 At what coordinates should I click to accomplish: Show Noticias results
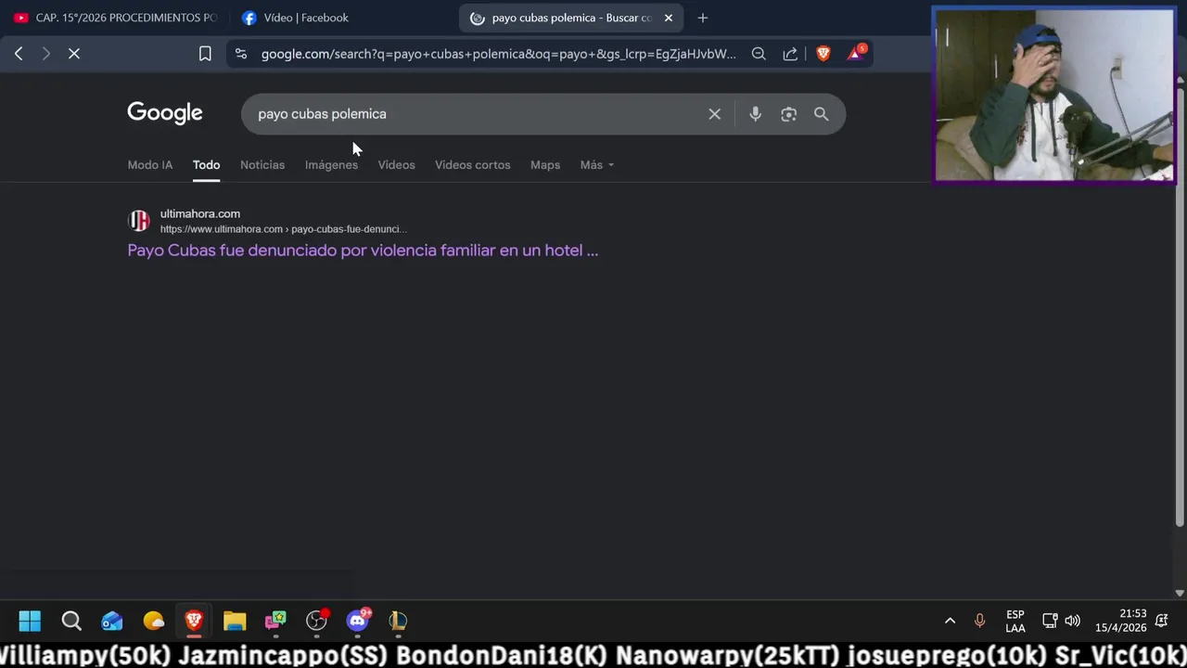(262, 165)
